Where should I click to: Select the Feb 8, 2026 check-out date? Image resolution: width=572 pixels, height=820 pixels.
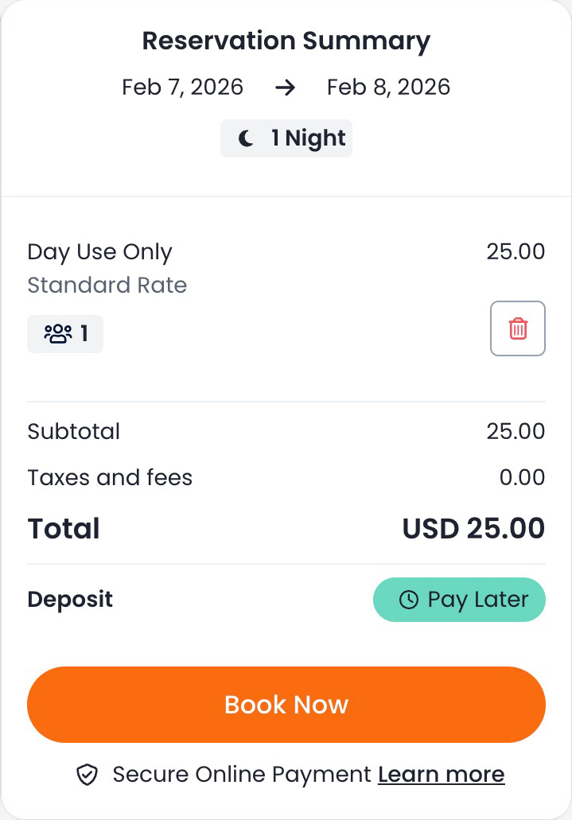[388, 87]
